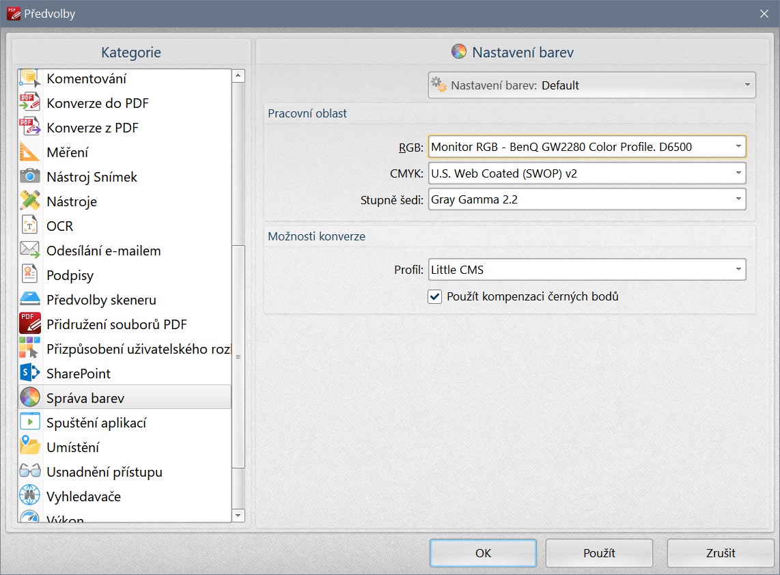This screenshot has width=780, height=575.
Task: Click the Kategorie panel header
Action: click(x=131, y=52)
